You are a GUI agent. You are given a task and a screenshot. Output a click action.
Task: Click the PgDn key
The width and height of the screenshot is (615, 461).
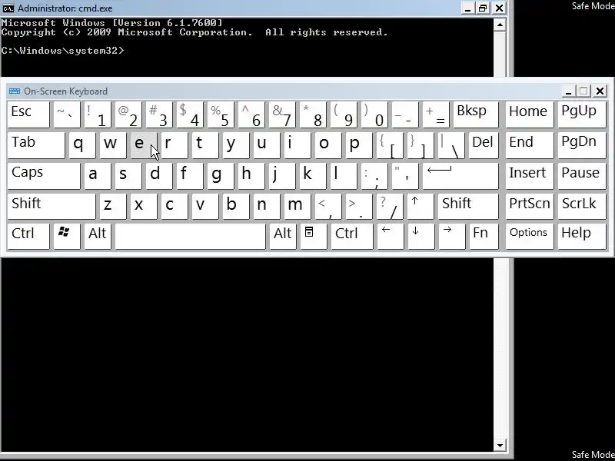[x=582, y=145]
